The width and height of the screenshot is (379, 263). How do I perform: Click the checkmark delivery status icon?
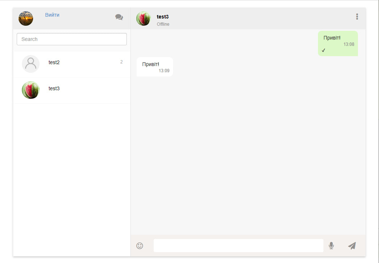[323, 50]
